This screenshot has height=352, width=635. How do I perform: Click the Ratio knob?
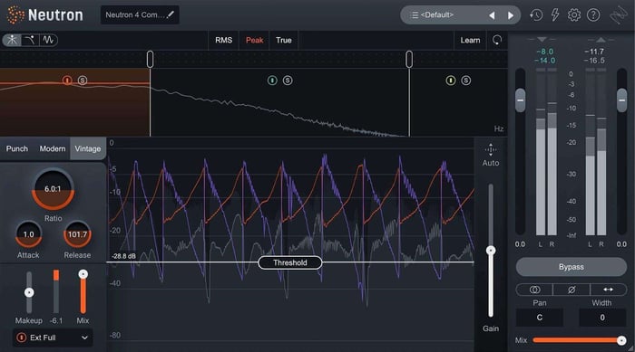(x=53, y=189)
